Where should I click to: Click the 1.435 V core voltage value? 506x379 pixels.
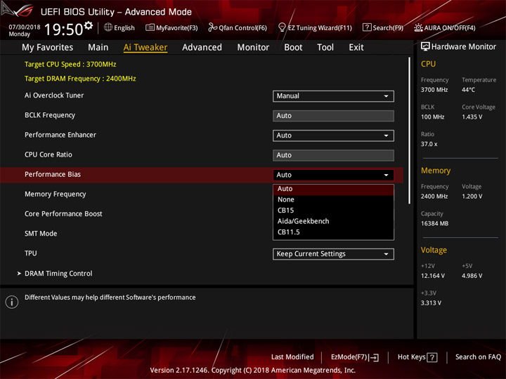[472, 117]
